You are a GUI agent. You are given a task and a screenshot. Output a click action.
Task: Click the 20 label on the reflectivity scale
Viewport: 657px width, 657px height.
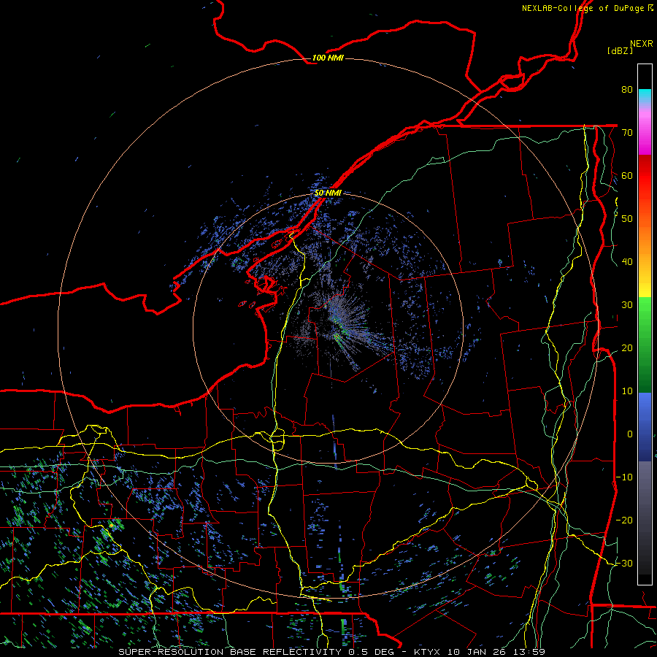(x=627, y=347)
